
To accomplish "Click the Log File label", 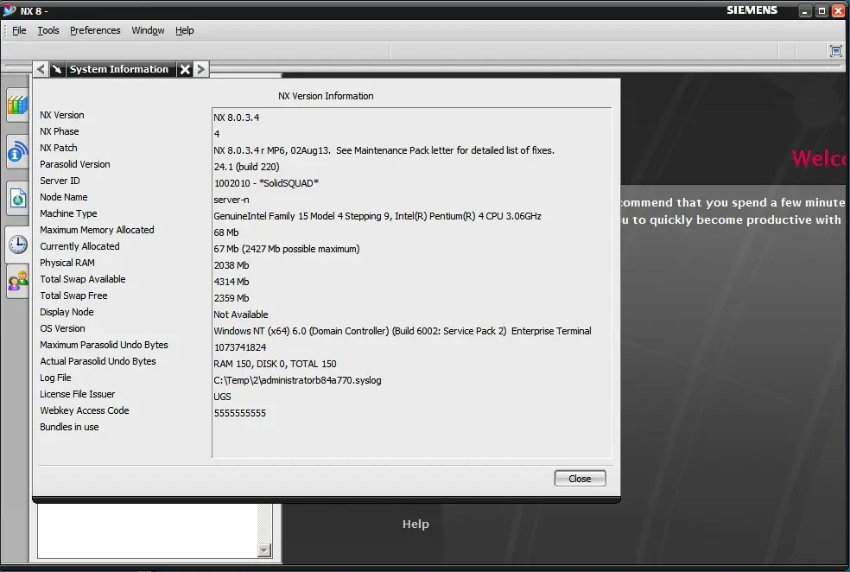I will (55, 378).
